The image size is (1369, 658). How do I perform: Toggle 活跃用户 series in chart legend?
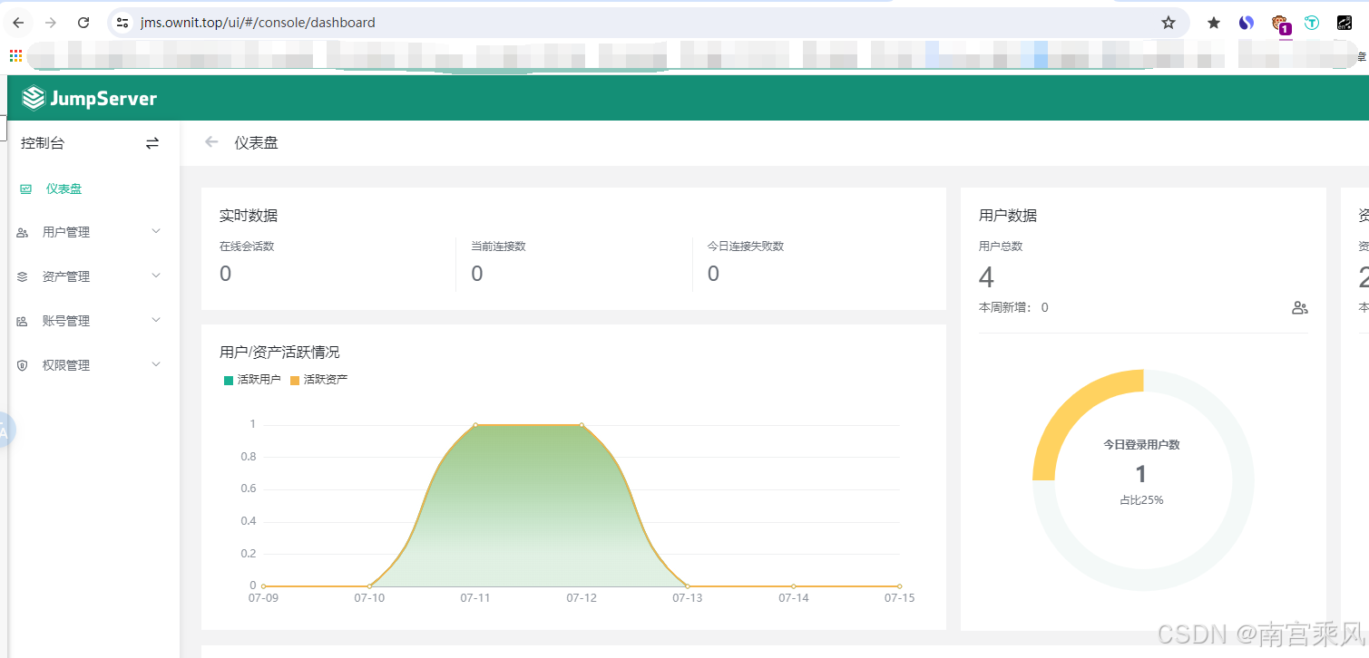(x=252, y=380)
